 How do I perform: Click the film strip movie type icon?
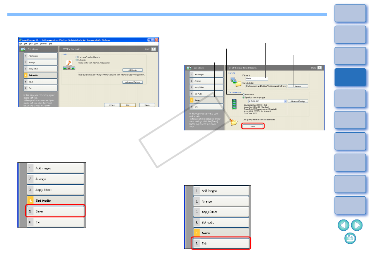234,104
